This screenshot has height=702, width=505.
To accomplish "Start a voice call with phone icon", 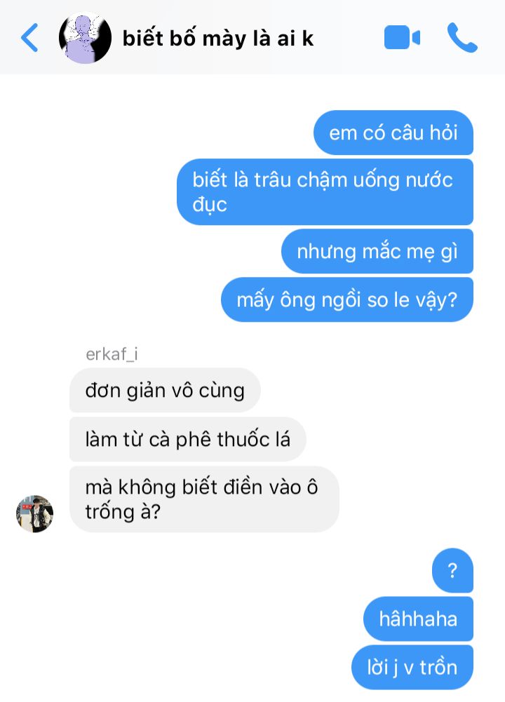I will click(x=462, y=38).
